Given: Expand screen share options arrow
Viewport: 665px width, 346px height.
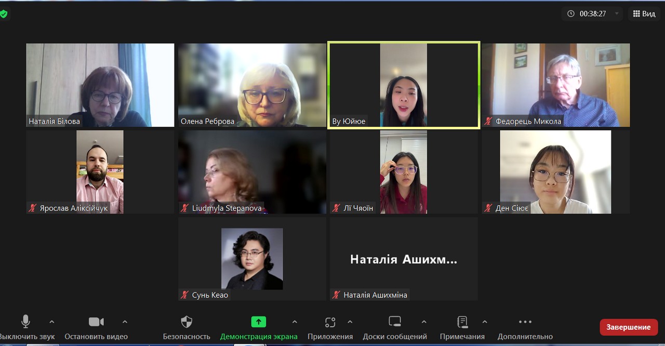Looking at the screenshot, I should 295,322.
